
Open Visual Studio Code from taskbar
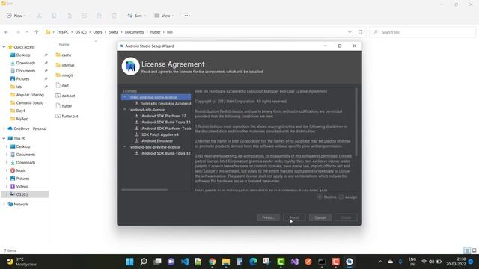pyautogui.click(x=185, y=262)
